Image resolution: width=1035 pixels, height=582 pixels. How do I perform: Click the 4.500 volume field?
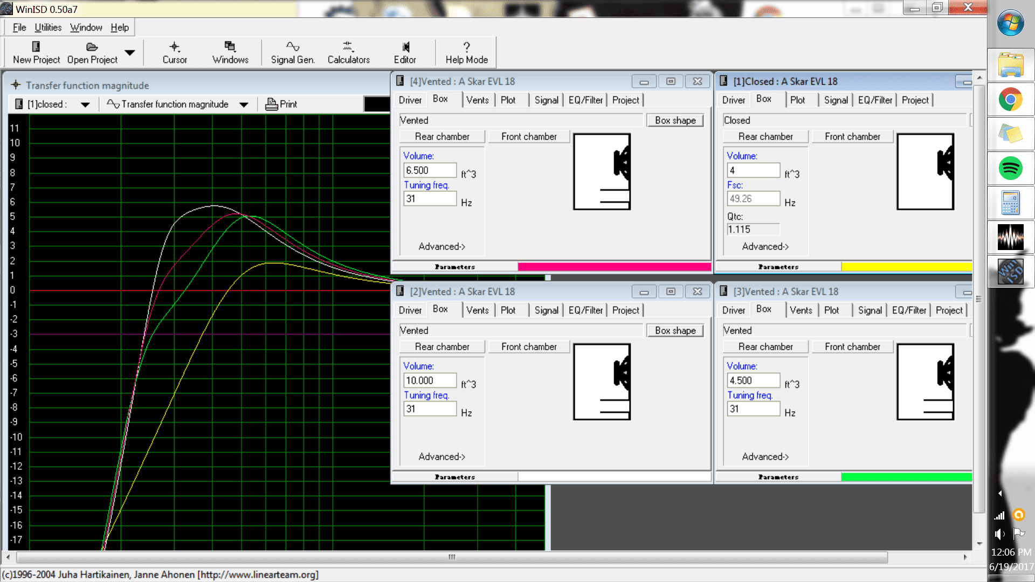point(753,380)
